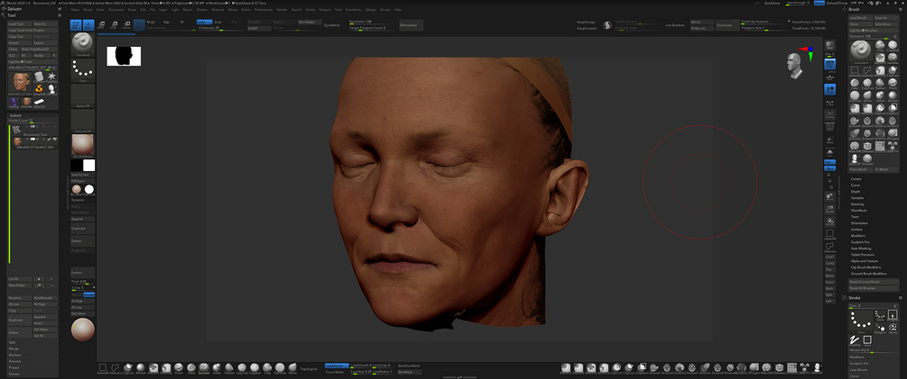Expand the Lazy Mouse section in Stroke palette

[x=858, y=369]
